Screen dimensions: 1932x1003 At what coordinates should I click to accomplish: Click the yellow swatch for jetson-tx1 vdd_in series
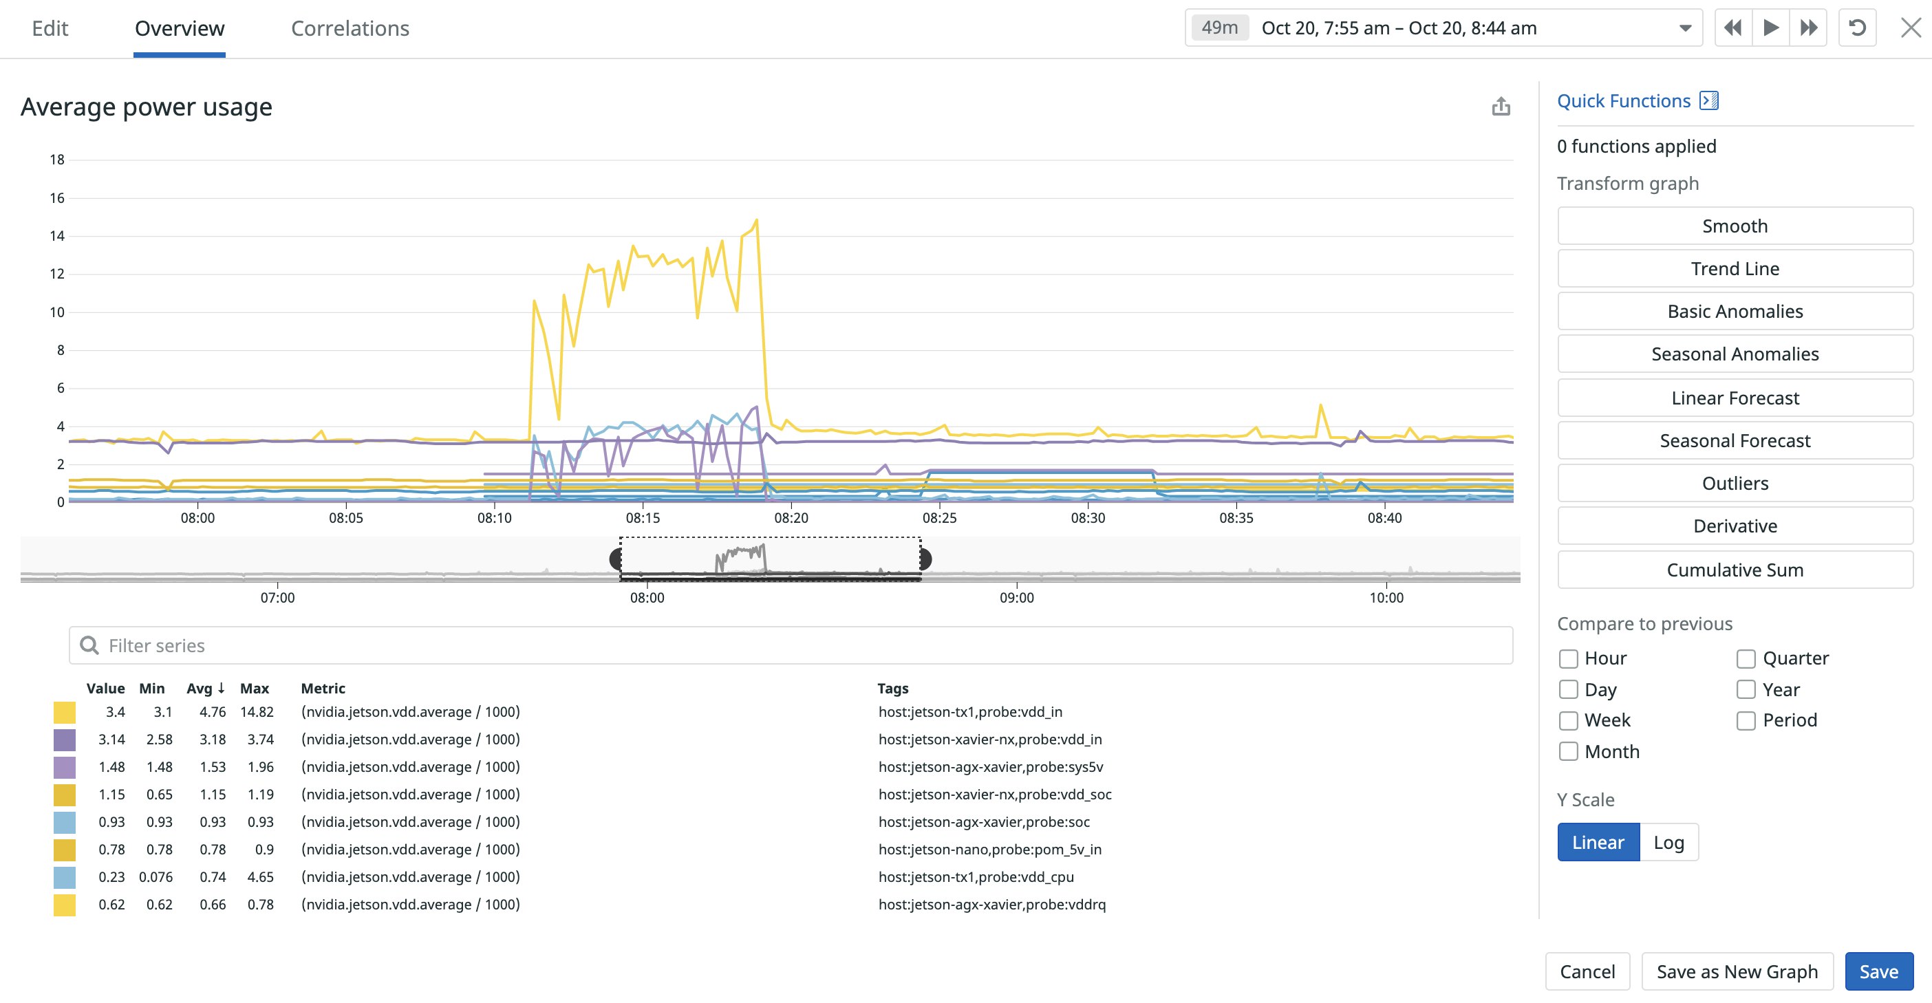coord(65,711)
